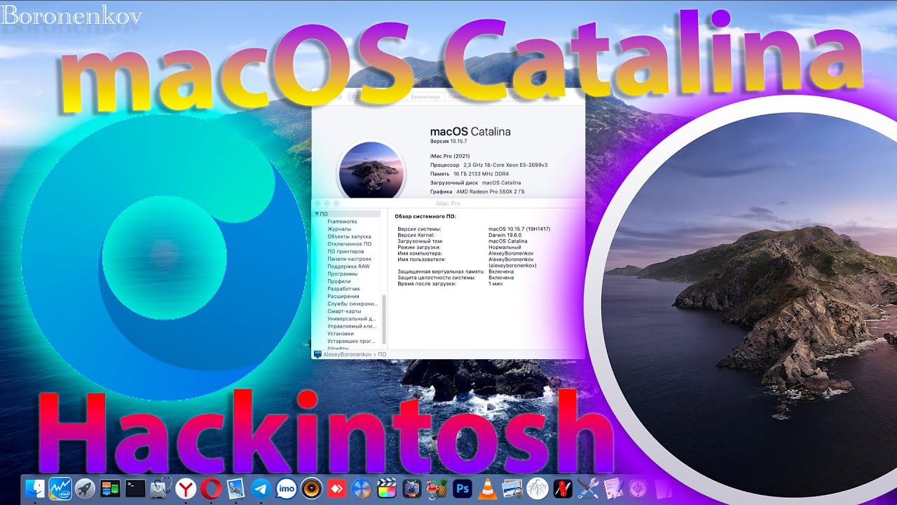Click the "Версия Kernel:" label
The height and width of the screenshot is (505, 897).
pyautogui.click(x=416, y=235)
